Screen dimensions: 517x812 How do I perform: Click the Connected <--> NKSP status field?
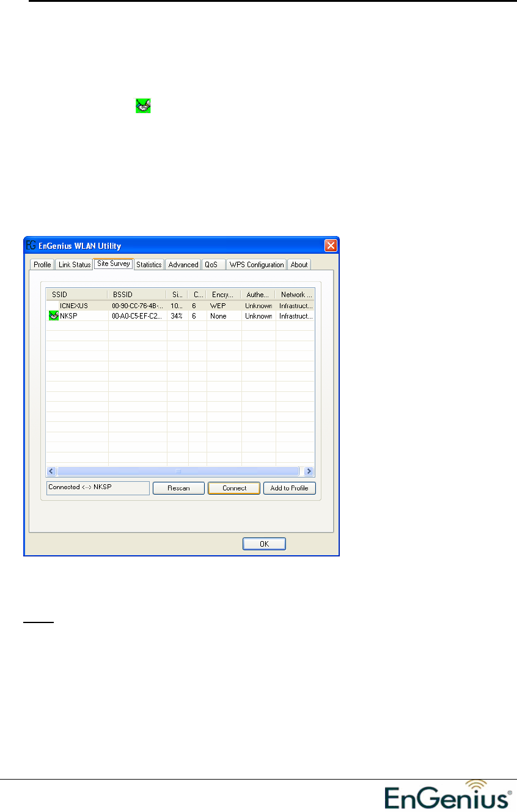point(98,487)
